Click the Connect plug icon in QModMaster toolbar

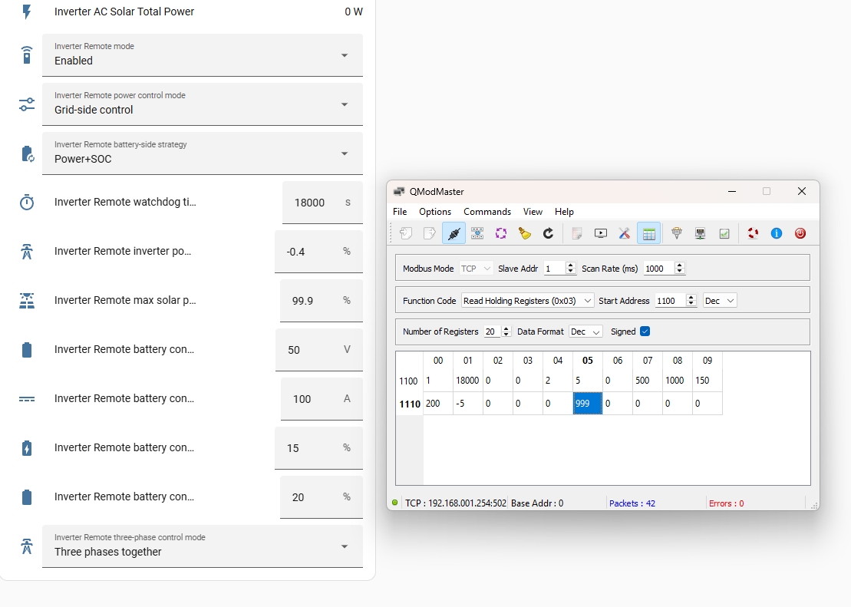tap(454, 233)
